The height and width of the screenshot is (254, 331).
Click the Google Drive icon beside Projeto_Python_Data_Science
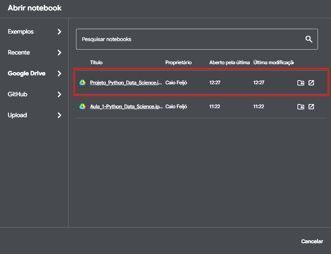coord(83,82)
